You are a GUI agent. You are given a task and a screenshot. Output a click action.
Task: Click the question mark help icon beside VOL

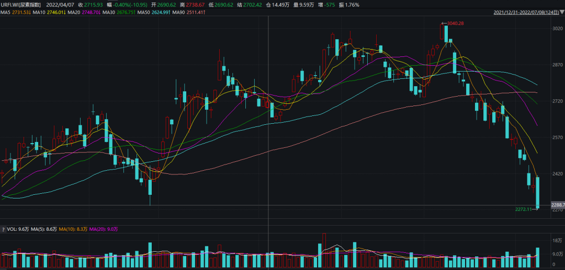tap(3, 229)
